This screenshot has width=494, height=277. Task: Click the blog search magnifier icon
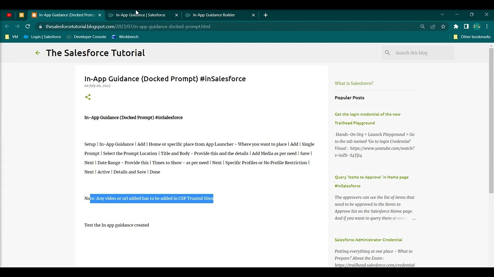[387, 53]
